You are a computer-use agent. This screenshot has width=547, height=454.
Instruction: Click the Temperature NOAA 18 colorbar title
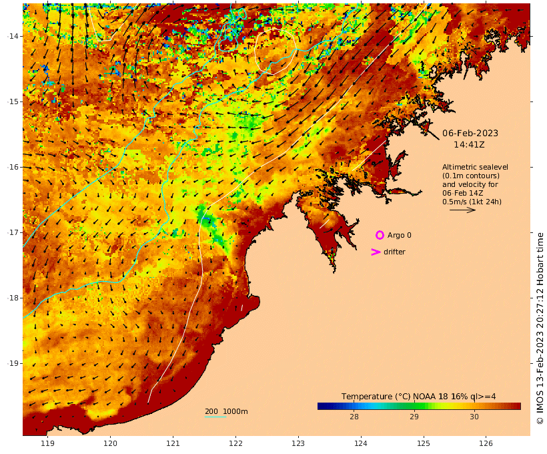[419, 397]
